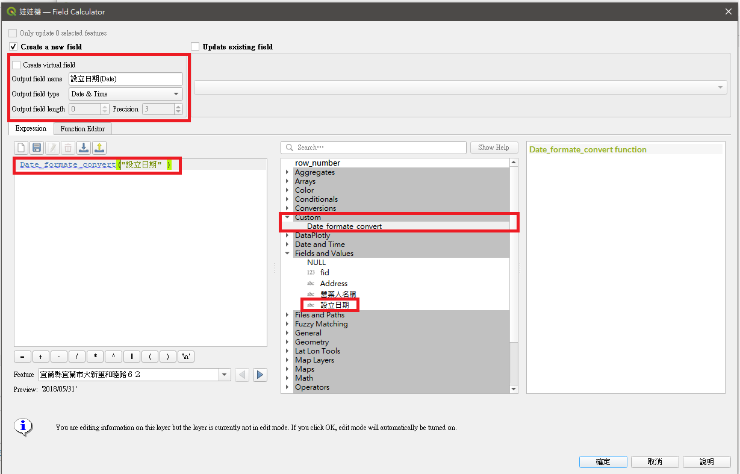Insert the newline '\n' operator
Screen dimensions: 740x474
[185, 356]
